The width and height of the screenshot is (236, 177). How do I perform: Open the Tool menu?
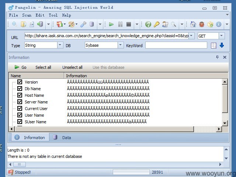(53, 15)
